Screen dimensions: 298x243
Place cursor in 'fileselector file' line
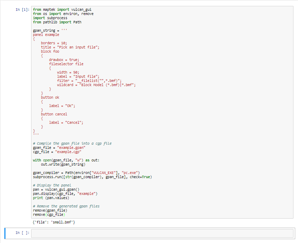[x=66, y=64]
